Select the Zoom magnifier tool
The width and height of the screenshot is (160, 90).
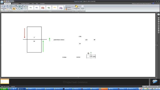click(x=11, y=9)
